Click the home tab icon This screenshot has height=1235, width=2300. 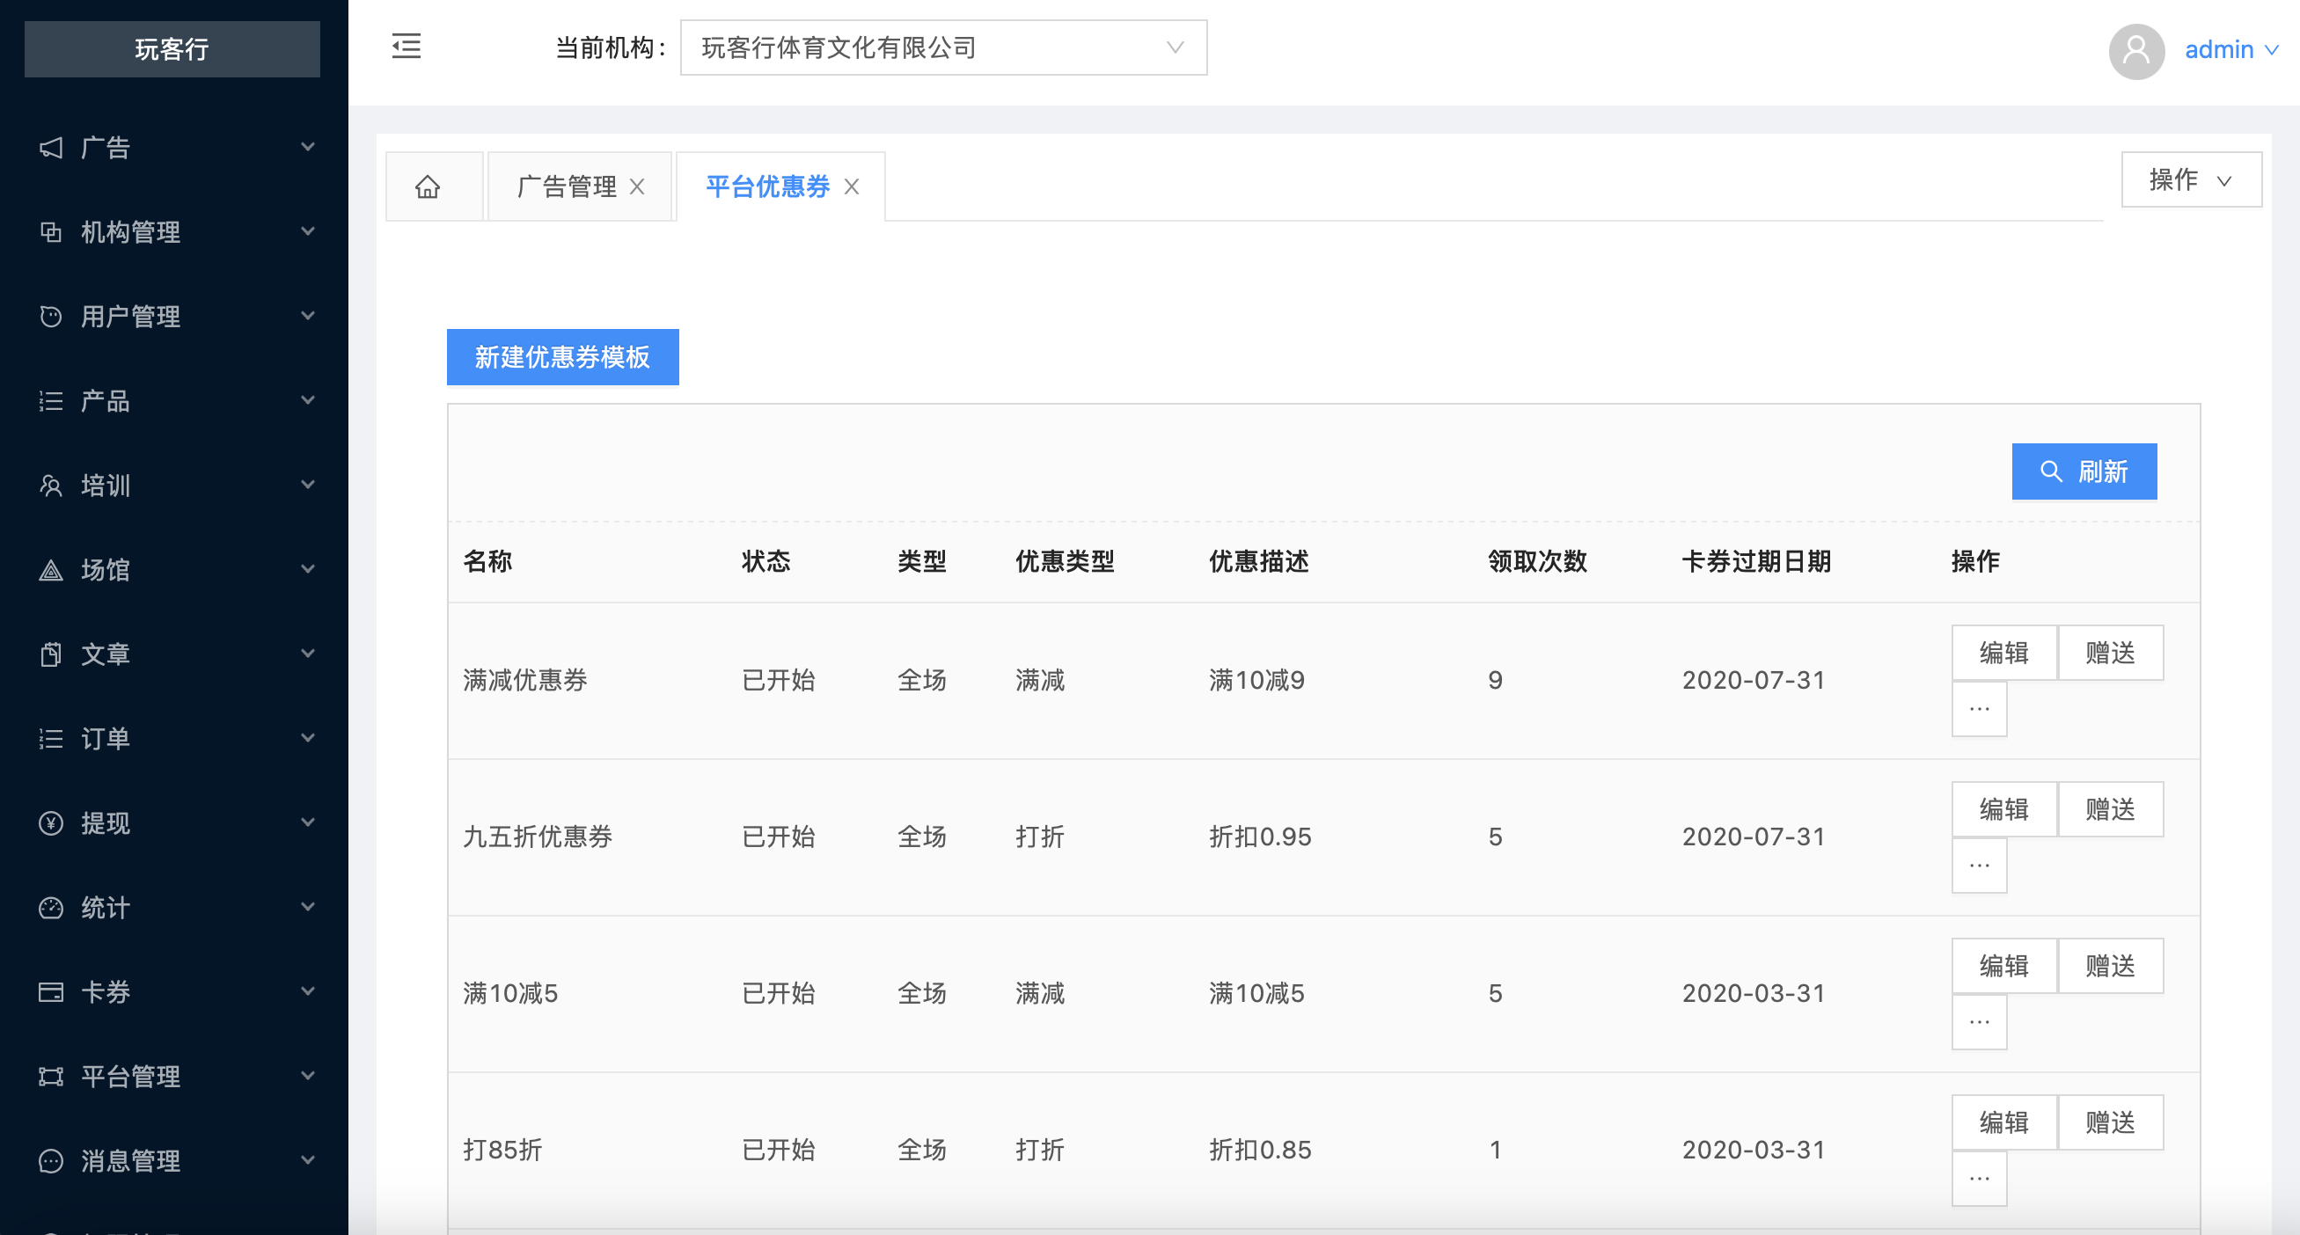coord(428,186)
